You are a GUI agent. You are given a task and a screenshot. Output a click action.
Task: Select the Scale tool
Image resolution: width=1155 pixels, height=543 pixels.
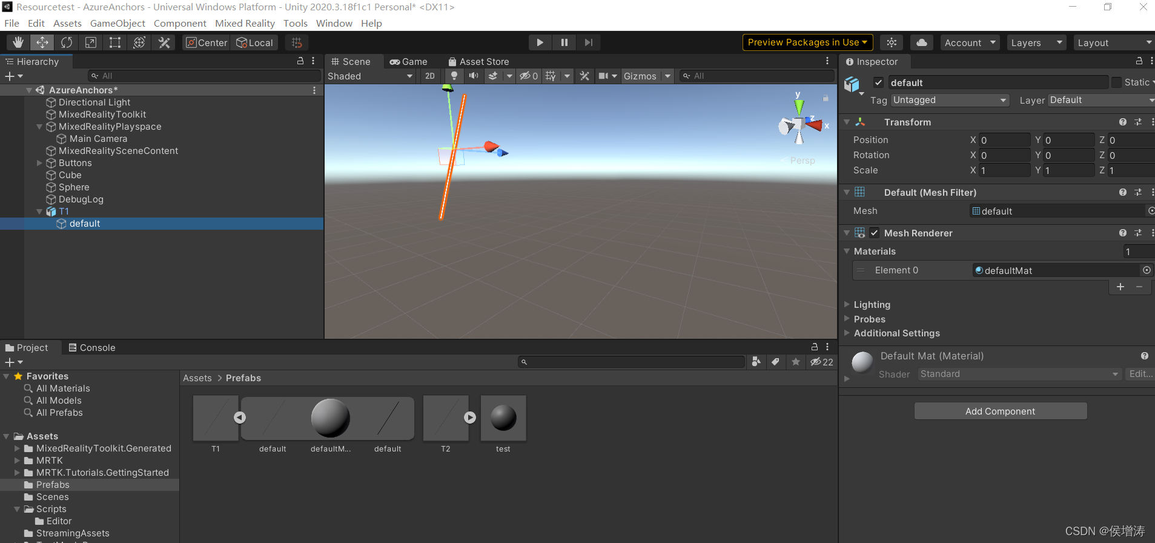(91, 42)
